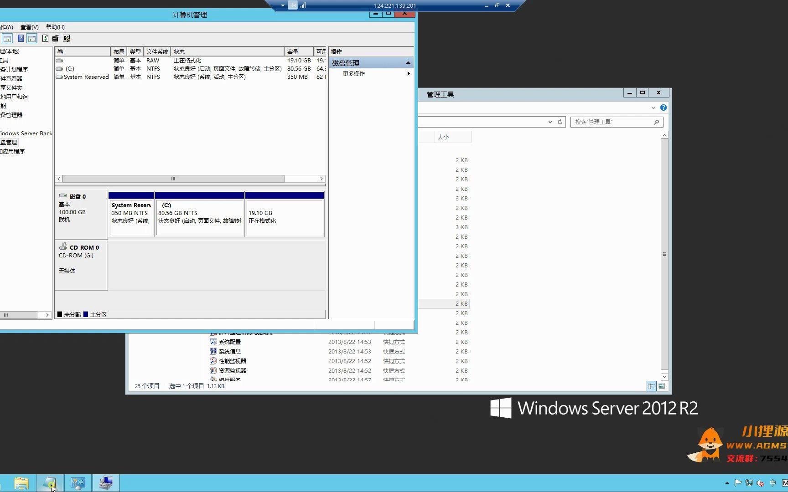788x492 pixels.
Task: Select 任务计划程序 in the console tree
Action: pos(14,70)
